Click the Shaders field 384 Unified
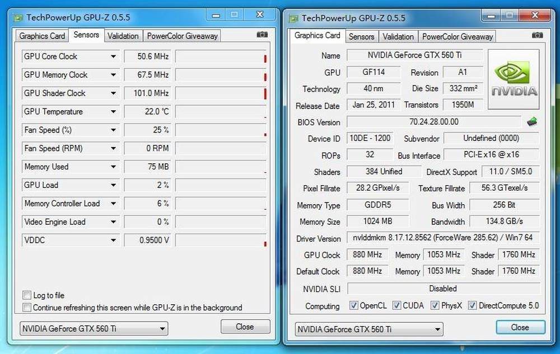560x354 pixels. (384, 172)
